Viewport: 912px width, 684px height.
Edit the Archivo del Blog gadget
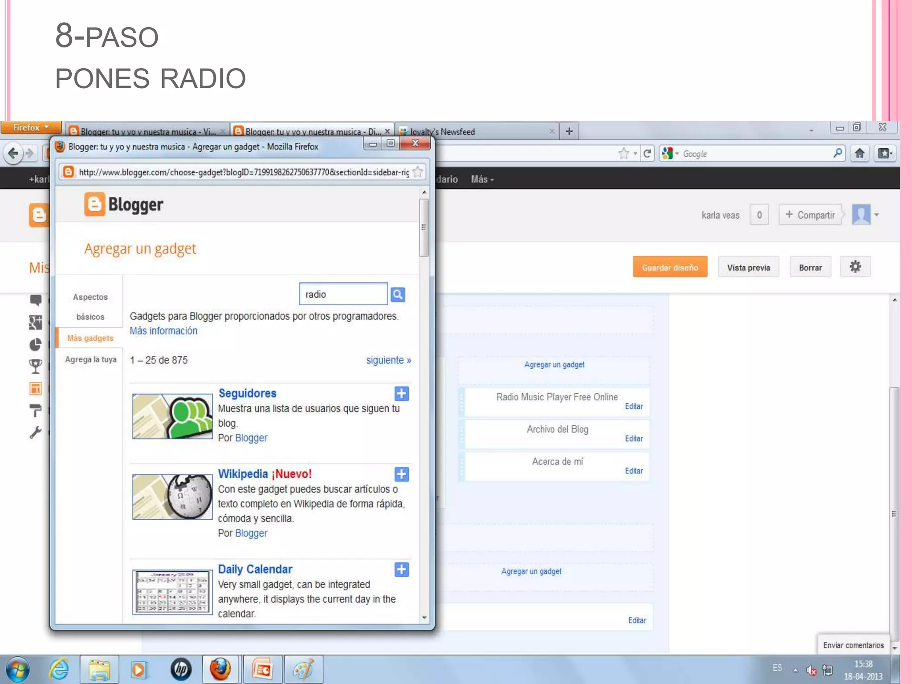[x=633, y=439]
